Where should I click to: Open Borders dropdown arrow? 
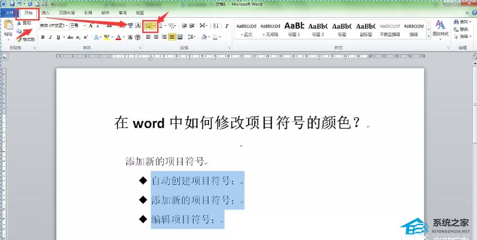(220, 37)
